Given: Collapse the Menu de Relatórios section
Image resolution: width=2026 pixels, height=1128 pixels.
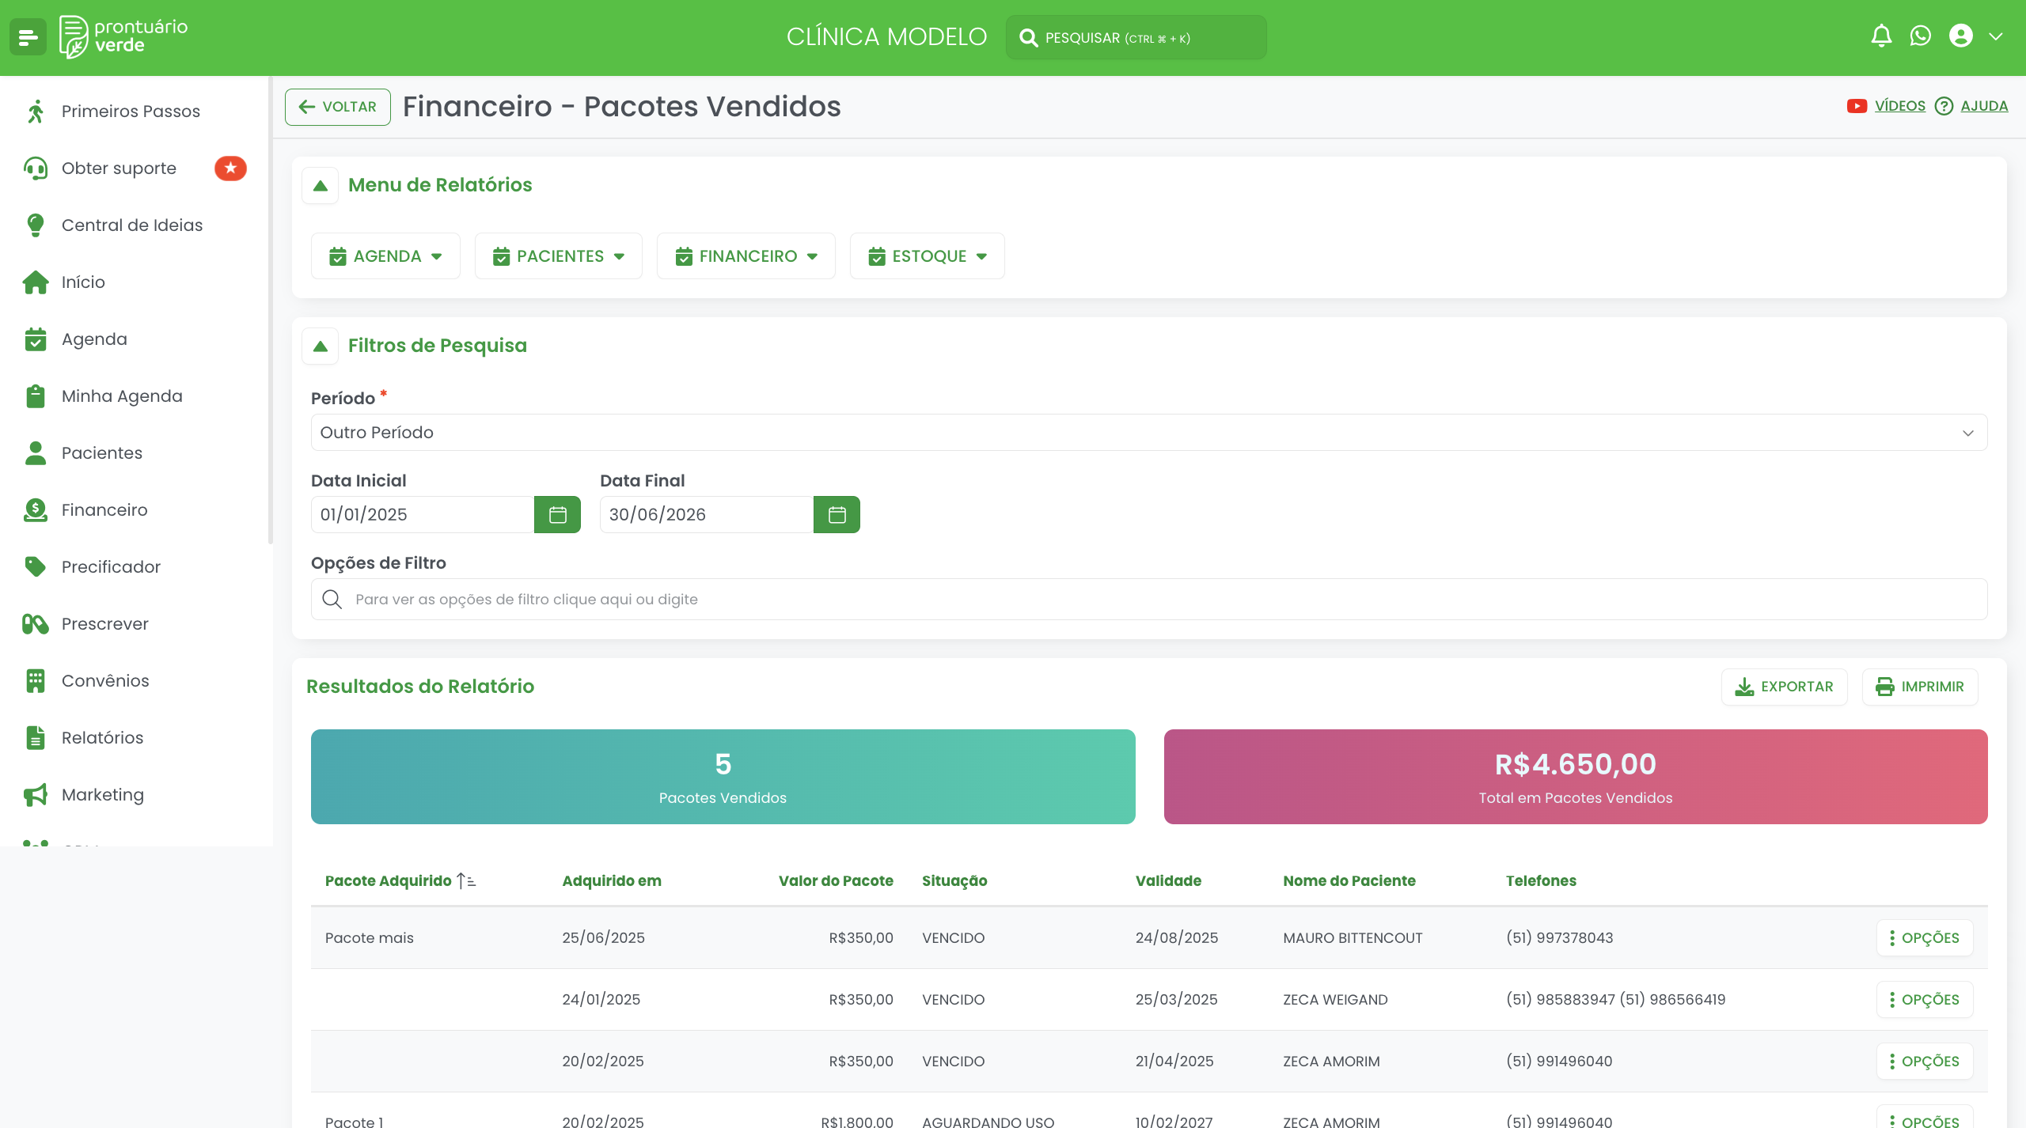Looking at the screenshot, I should [321, 186].
